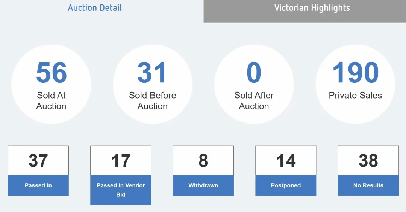Click the Sold At Auction label text
406x212 pixels.
(x=51, y=101)
